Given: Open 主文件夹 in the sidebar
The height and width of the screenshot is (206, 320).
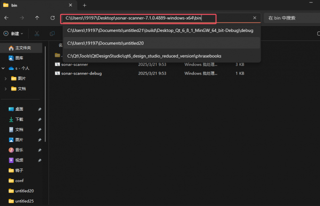Looking at the screenshot, I should tap(21, 48).
